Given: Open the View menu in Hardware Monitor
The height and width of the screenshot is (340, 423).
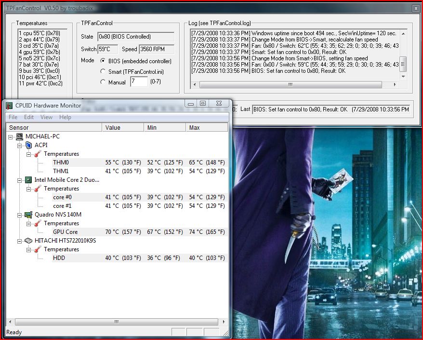Looking at the screenshot, I should coord(46,117).
